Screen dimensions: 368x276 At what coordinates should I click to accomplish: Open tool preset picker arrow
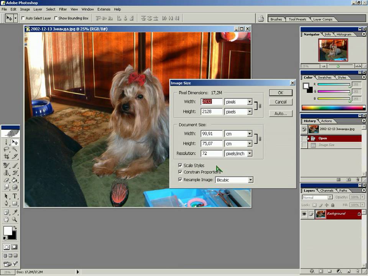pyautogui.click(x=15, y=18)
